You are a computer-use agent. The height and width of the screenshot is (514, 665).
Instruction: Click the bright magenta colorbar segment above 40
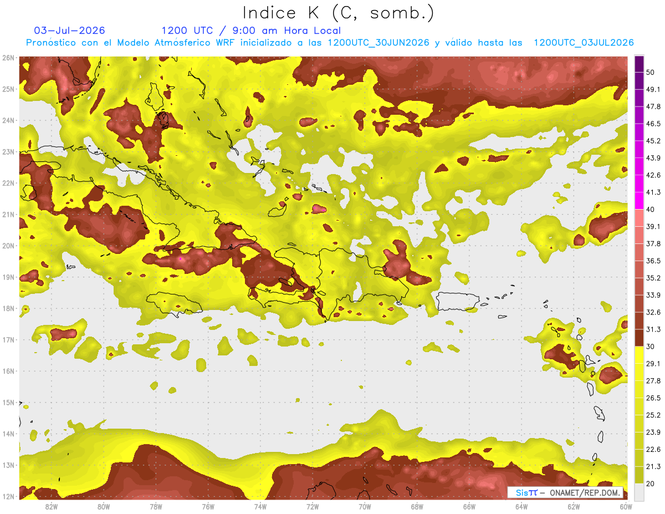tap(639, 200)
